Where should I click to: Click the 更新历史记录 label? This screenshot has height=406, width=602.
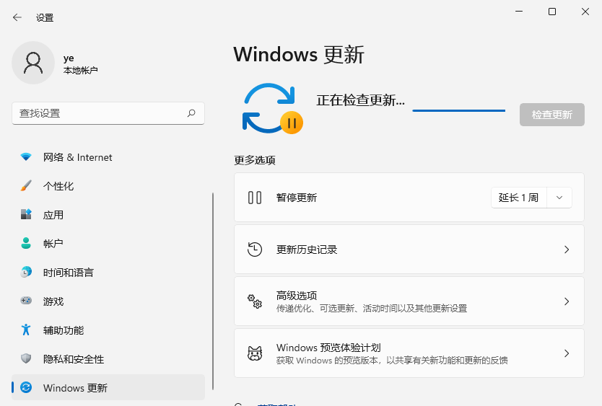307,250
